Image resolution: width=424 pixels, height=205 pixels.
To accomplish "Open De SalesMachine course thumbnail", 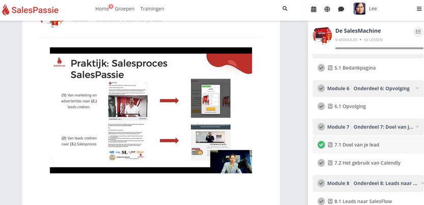I will coord(322,36).
